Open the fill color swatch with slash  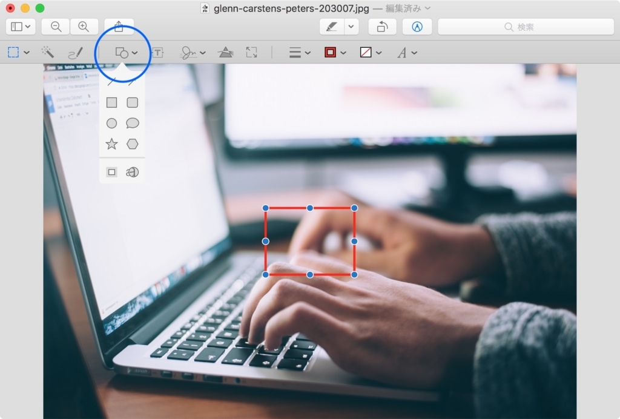(371, 52)
